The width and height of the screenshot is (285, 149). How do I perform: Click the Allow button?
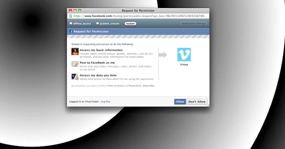180,102
